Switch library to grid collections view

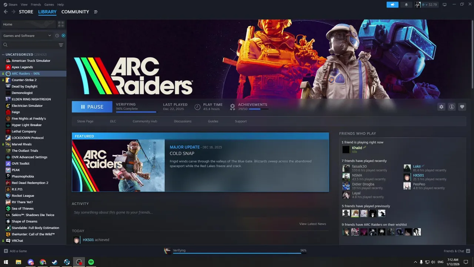[x=61, y=24]
